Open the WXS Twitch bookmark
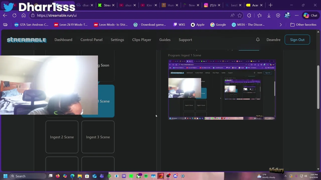This screenshot has width=321, height=180. point(179,25)
